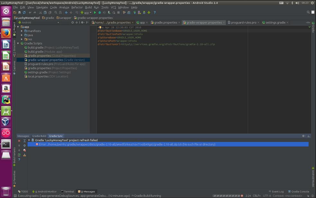Click the wrapper breadcrumb in navigation bar
This screenshot has height=198, width=316.
click(x=64, y=18)
